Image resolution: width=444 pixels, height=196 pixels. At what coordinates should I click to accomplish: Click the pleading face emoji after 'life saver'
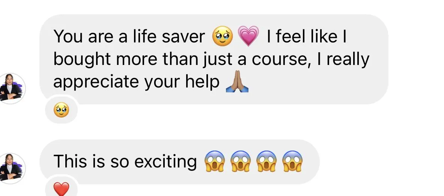coord(223,36)
